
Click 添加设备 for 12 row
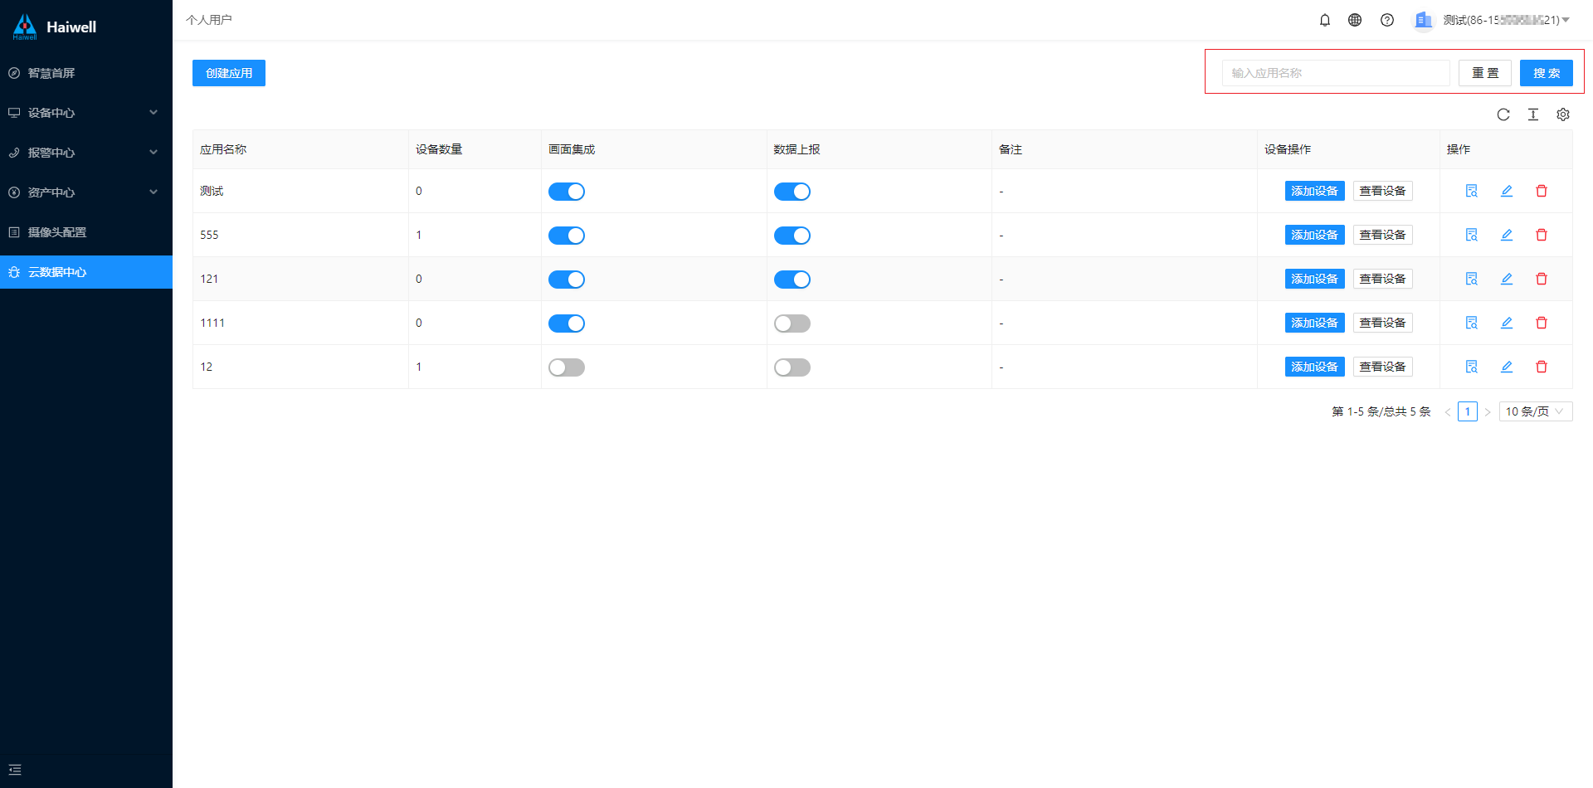point(1315,367)
